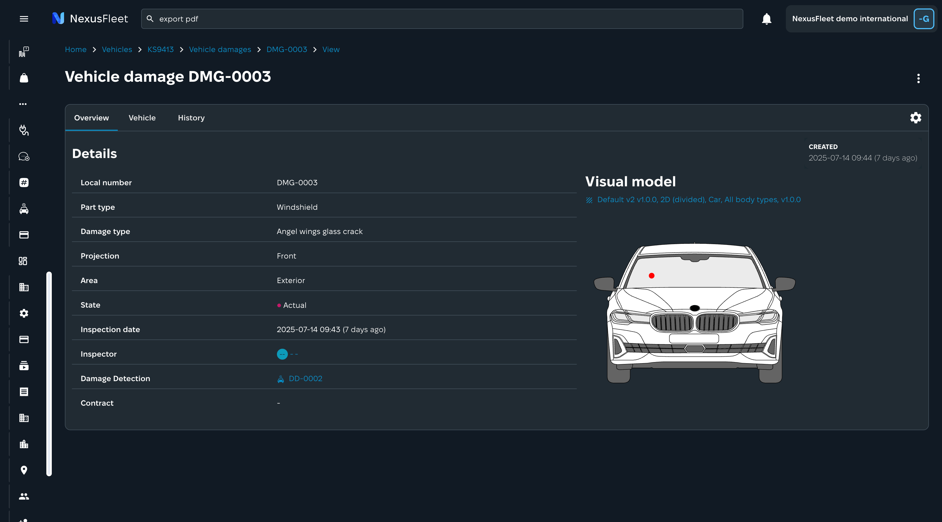Switch to the History tab
This screenshot has width=942, height=522.
[191, 118]
